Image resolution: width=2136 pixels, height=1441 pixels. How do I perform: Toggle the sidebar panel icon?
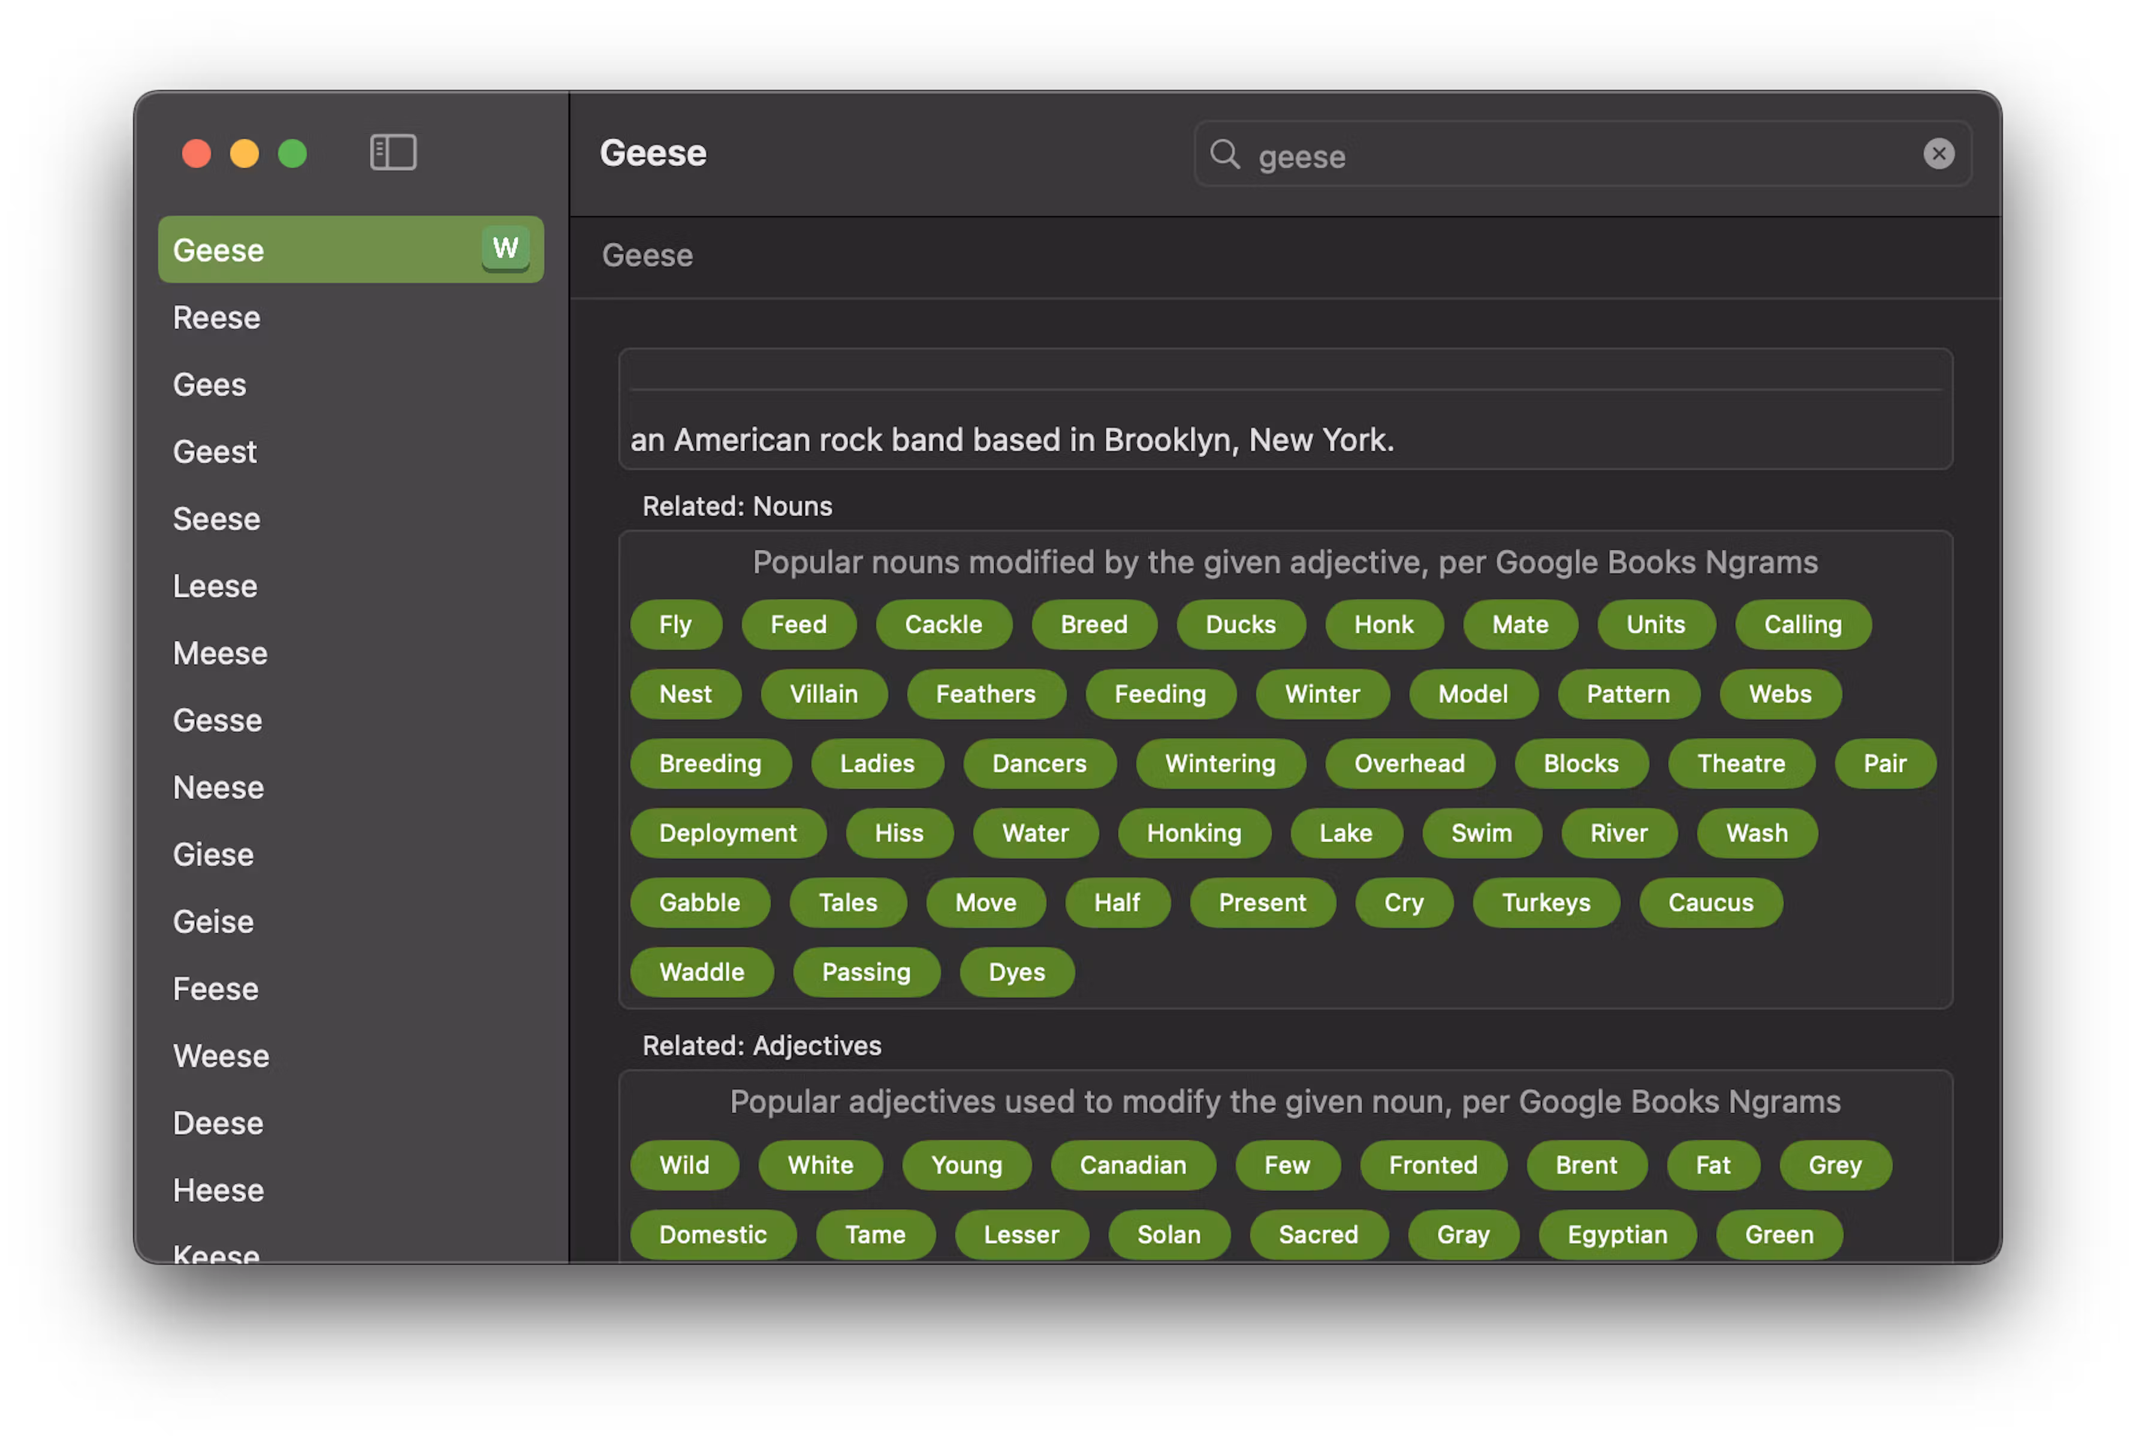pyautogui.click(x=393, y=153)
